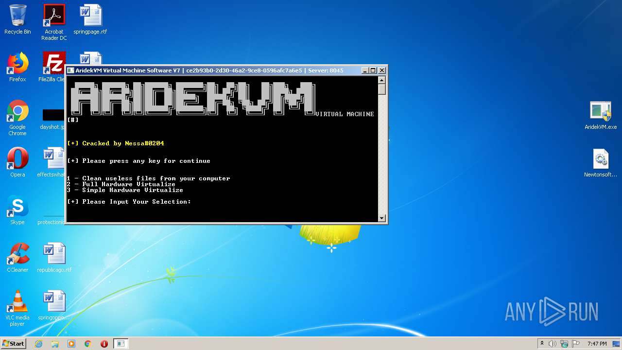This screenshot has width=622, height=350.
Task: Close the AridekVM console window
Action: pos(382,70)
